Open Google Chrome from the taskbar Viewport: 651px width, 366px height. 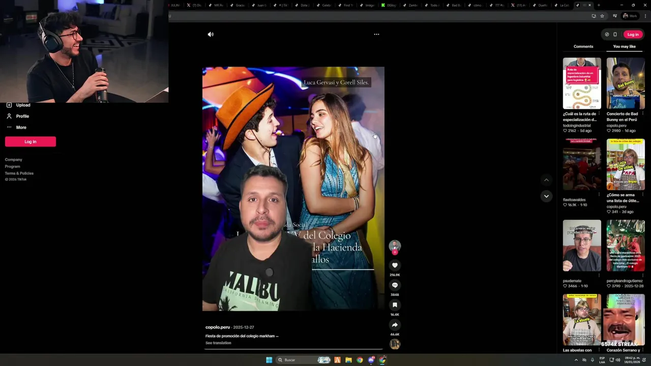click(360, 360)
